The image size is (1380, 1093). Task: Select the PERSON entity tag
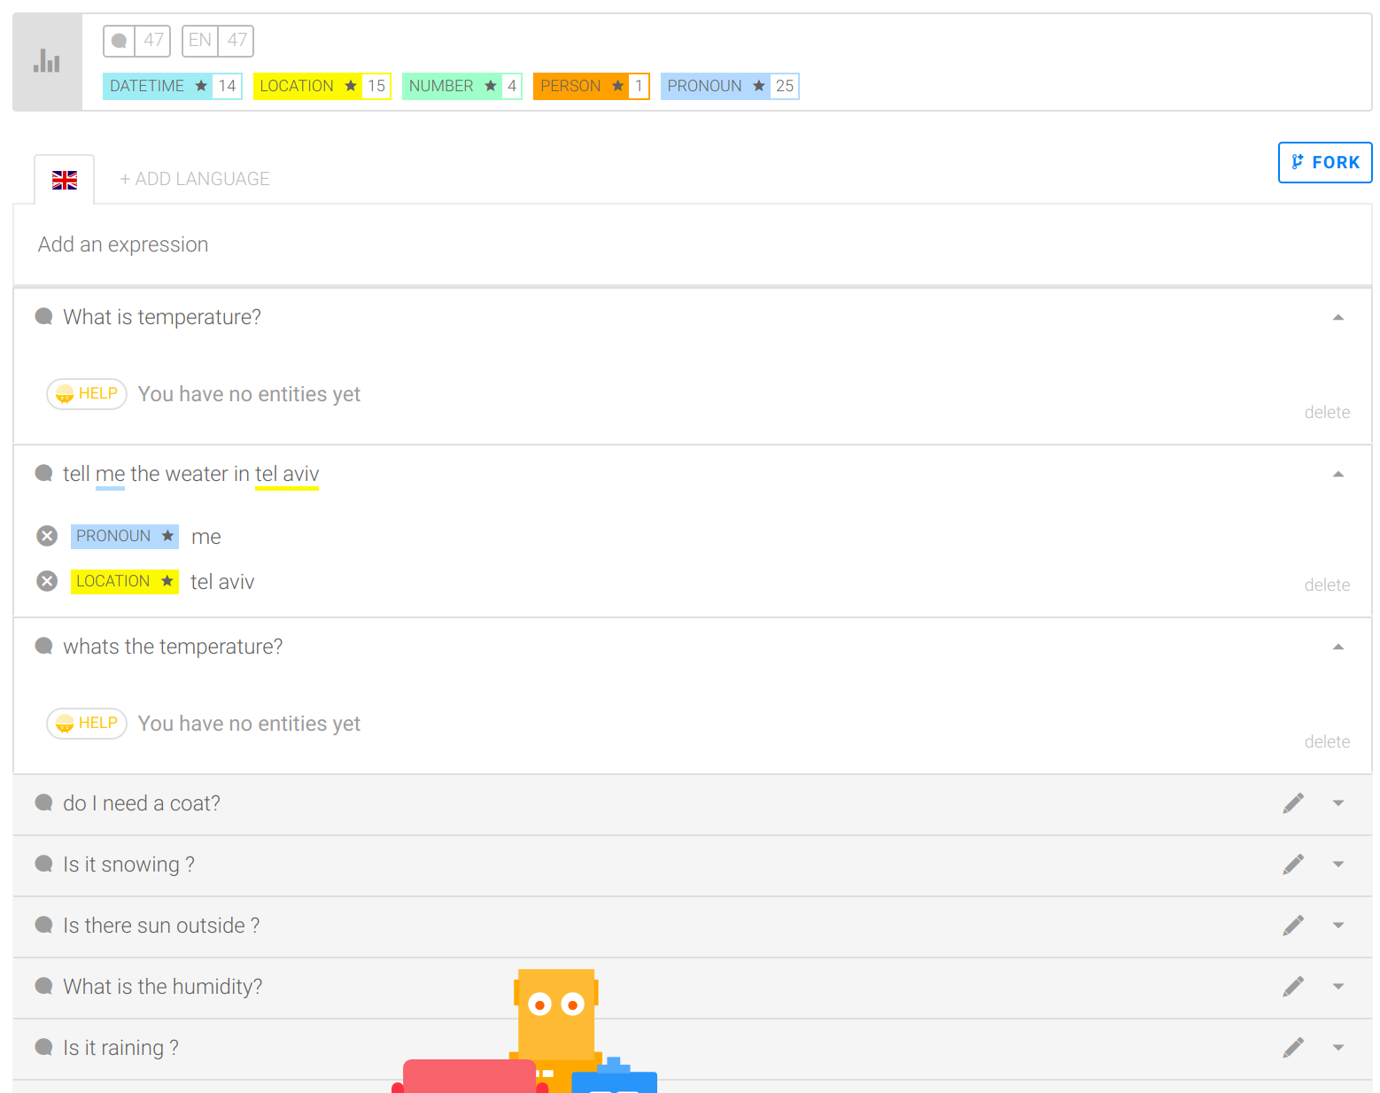tap(592, 86)
